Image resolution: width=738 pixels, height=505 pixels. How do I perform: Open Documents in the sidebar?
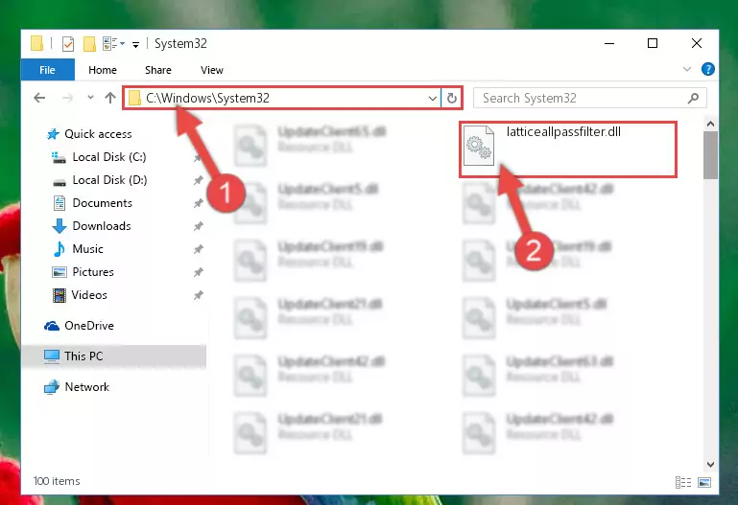click(93, 203)
